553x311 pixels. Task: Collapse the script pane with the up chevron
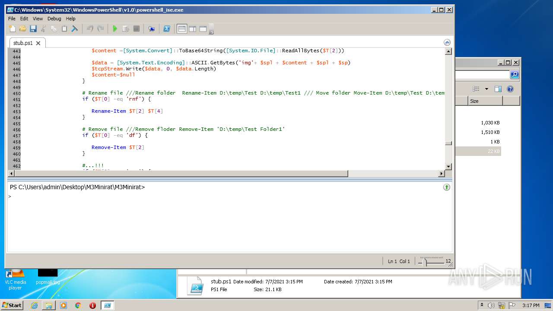(447, 42)
